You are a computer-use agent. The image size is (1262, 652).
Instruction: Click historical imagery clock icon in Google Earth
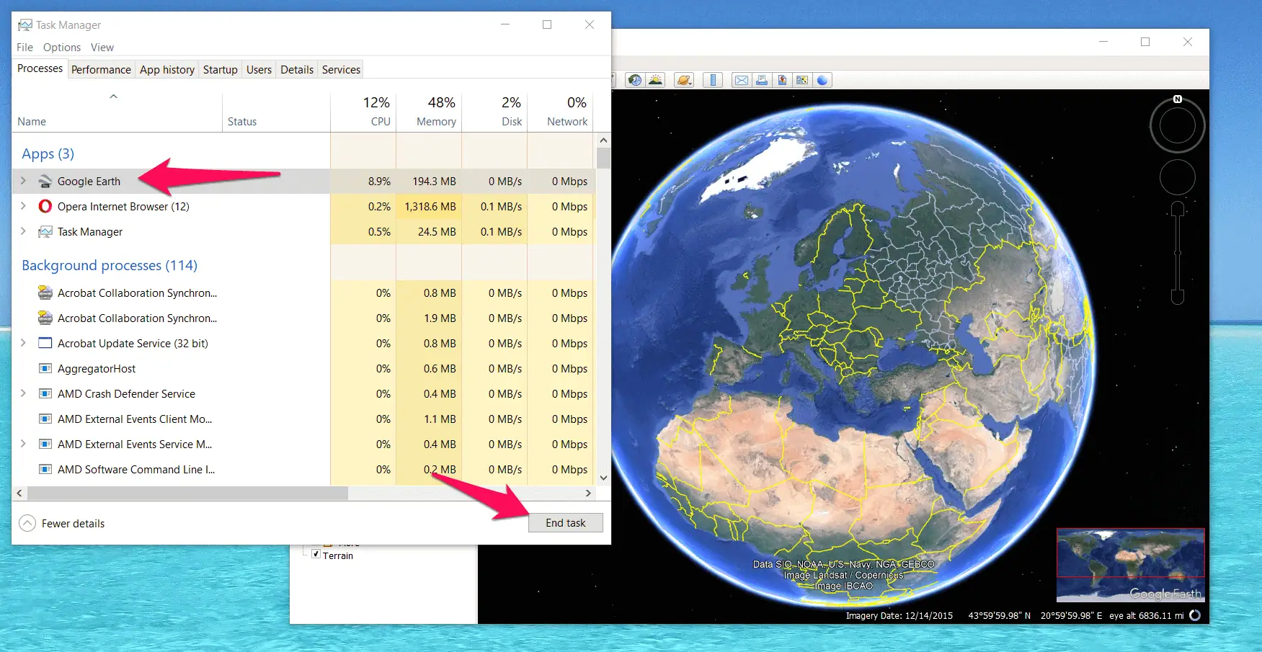click(635, 80)
